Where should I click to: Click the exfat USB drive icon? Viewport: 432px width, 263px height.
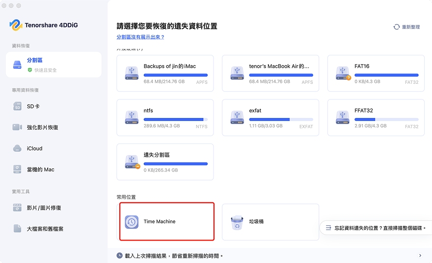pos(237,118)
